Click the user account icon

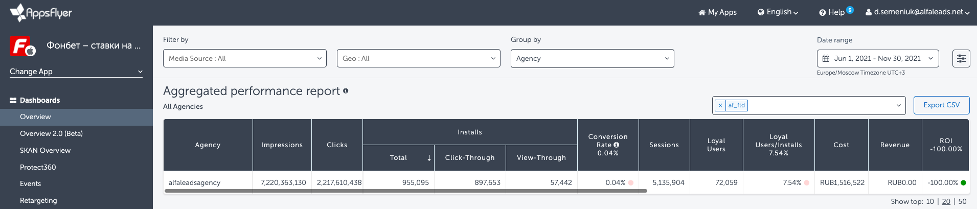point(869,12)
